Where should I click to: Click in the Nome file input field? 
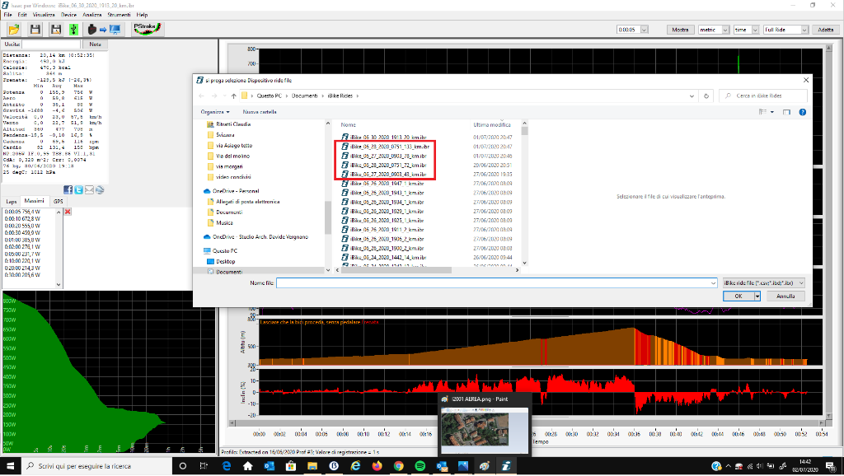click(495, 282)
